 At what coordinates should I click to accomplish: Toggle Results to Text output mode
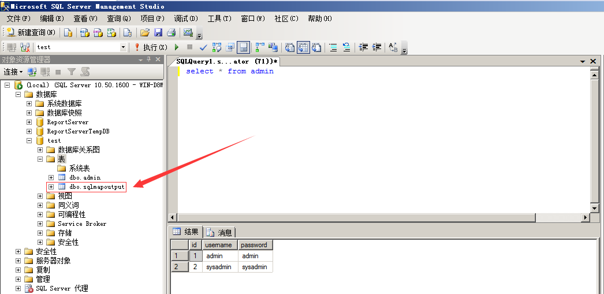click(290, 47)
